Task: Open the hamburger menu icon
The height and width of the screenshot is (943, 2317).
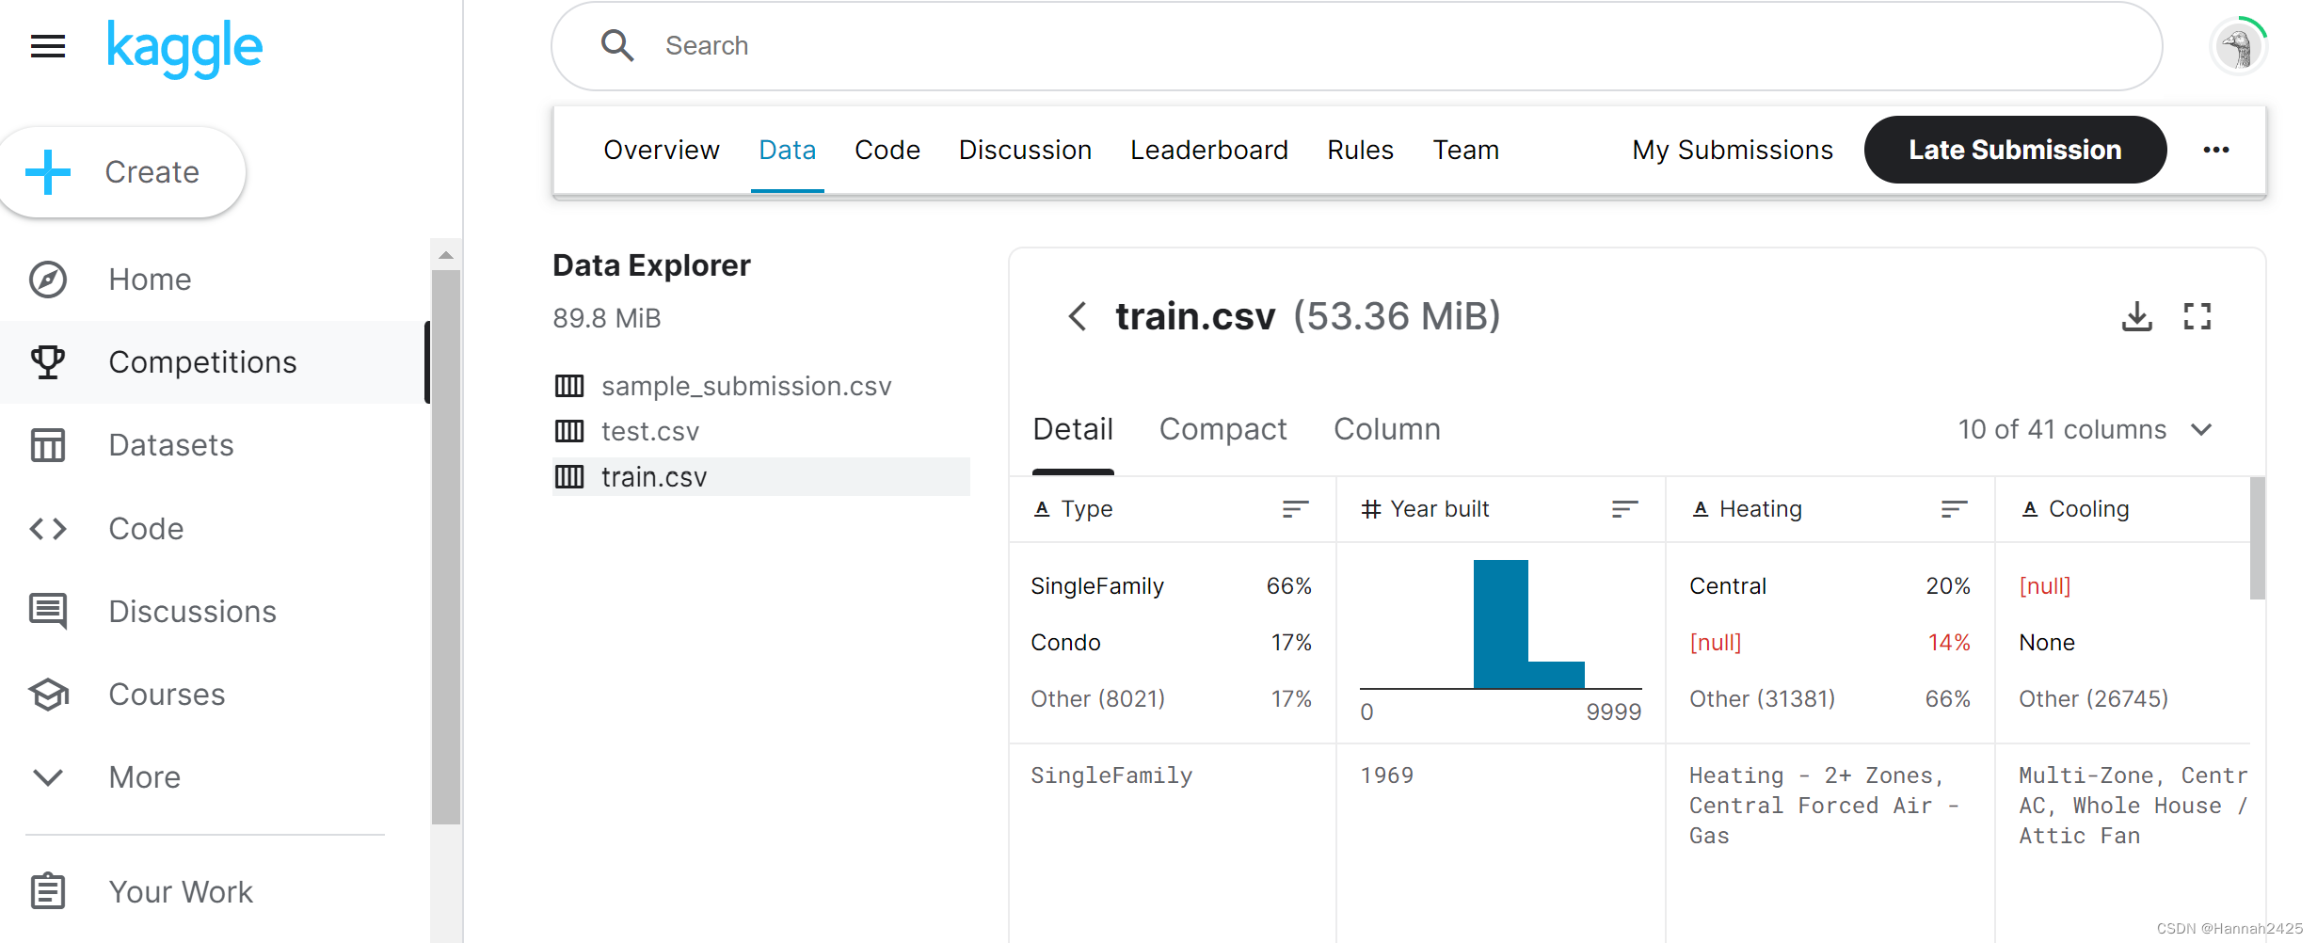Action: [48, 46]
